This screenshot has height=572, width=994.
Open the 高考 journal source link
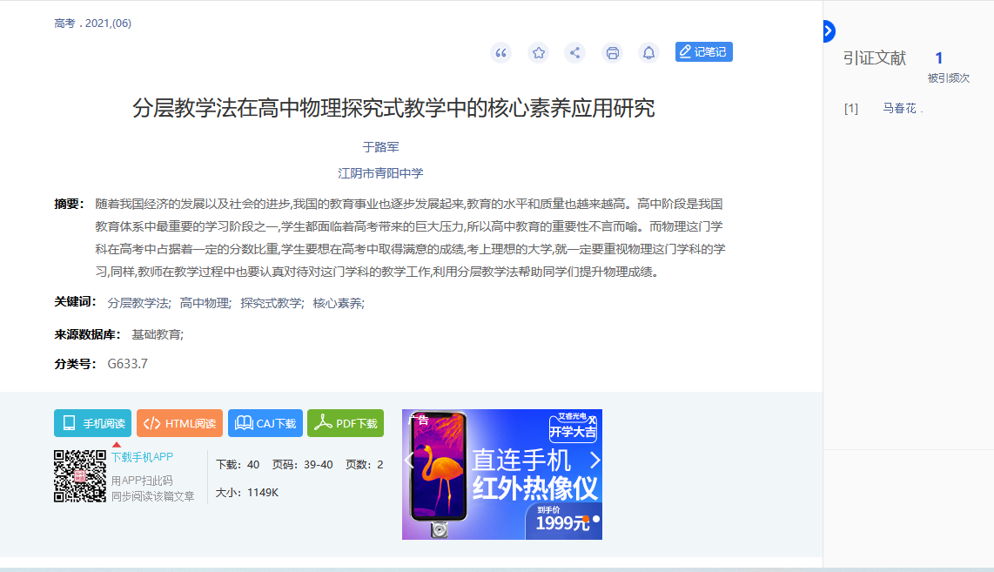pos(65,24)
